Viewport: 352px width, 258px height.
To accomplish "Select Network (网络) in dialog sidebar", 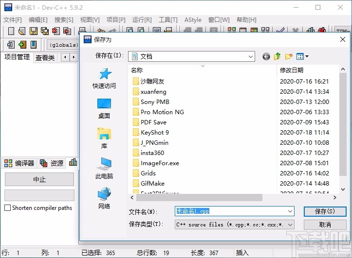I will coord(104,198).
